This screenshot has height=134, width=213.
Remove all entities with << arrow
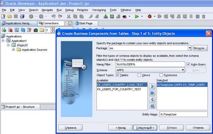point(152,106)
